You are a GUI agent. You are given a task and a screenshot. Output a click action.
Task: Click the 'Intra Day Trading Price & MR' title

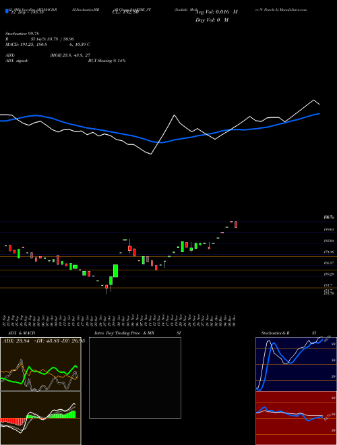124,333
